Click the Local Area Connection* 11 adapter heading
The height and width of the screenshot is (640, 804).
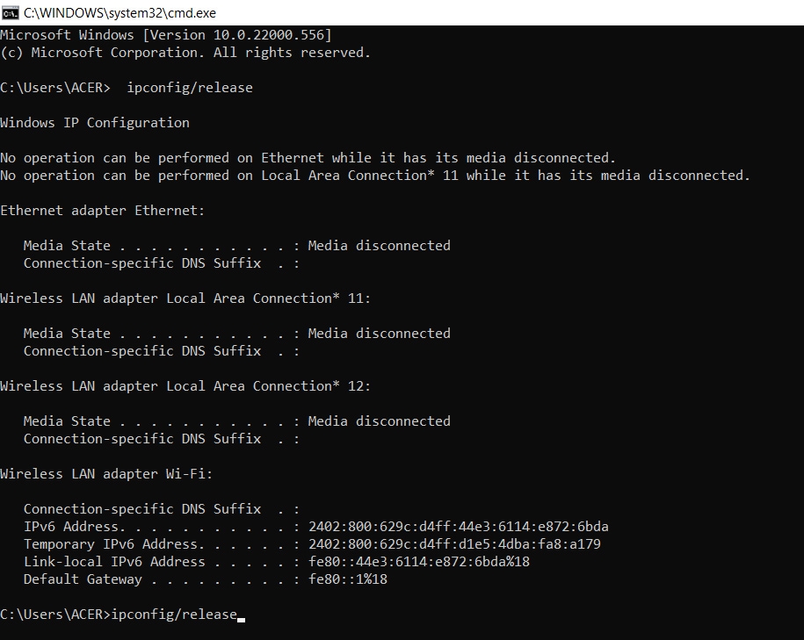[x=185, y=298]
